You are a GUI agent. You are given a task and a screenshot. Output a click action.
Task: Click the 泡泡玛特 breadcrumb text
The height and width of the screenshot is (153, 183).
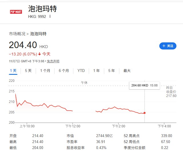point(38,34)
